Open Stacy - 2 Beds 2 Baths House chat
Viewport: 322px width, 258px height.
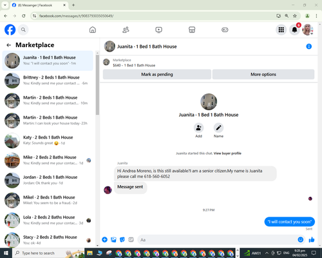click(x=48, y=240)
